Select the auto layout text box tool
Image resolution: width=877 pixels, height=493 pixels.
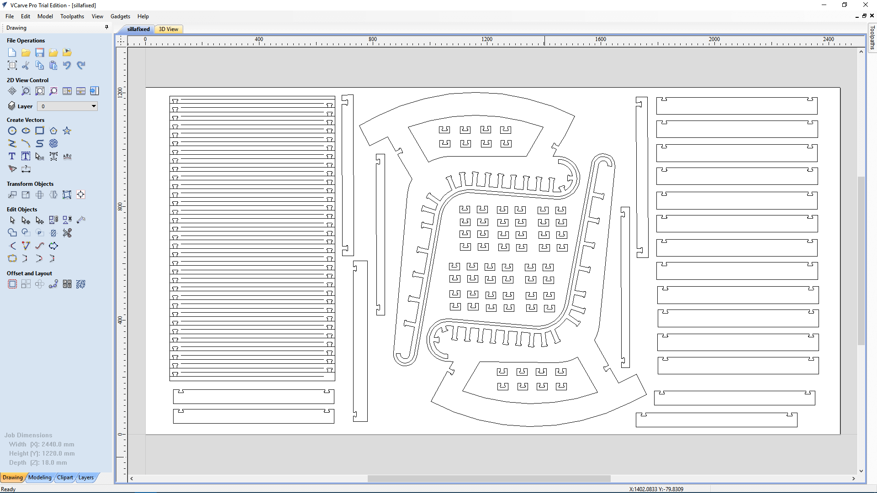pos(26,156)
